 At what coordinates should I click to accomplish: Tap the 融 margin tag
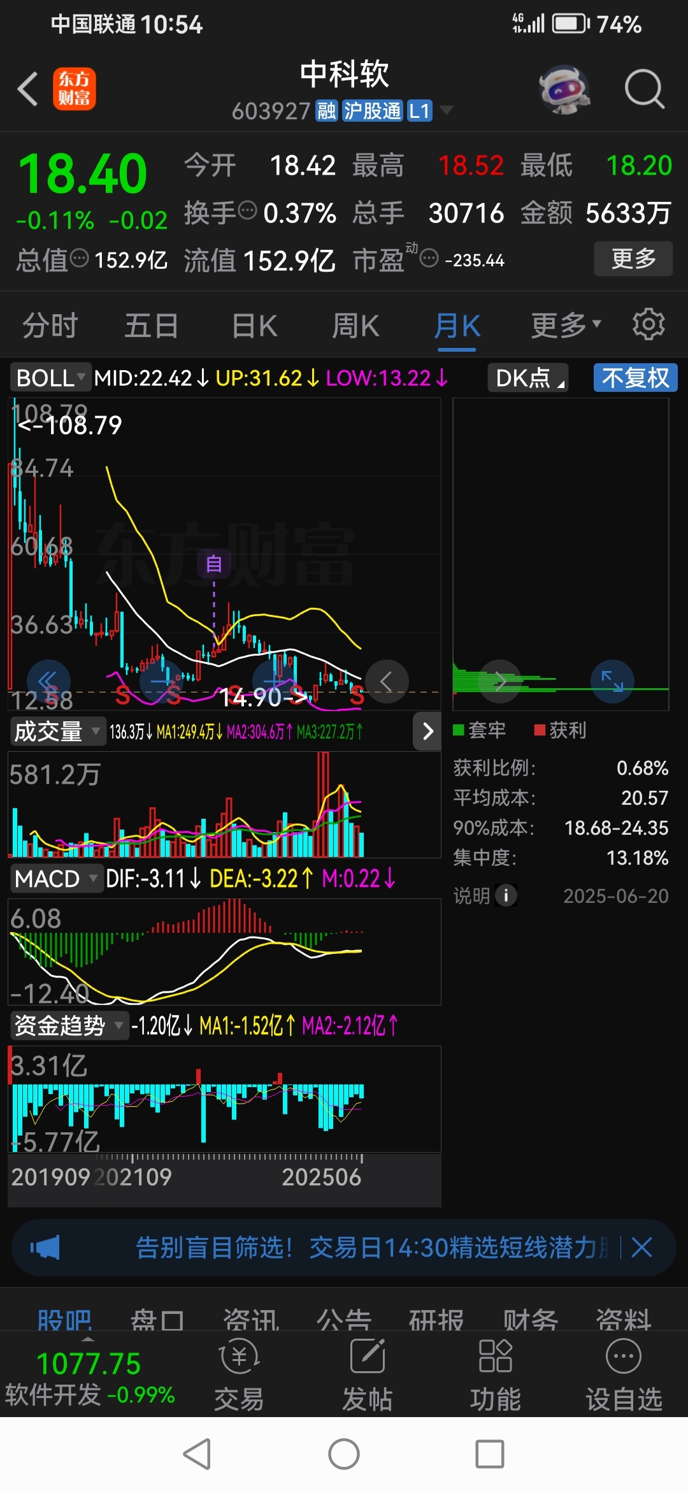[326, 111]
